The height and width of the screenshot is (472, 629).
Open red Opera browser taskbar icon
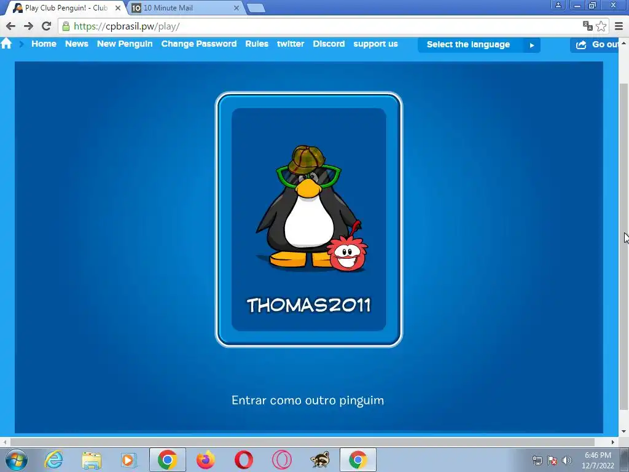coord(243,460)
